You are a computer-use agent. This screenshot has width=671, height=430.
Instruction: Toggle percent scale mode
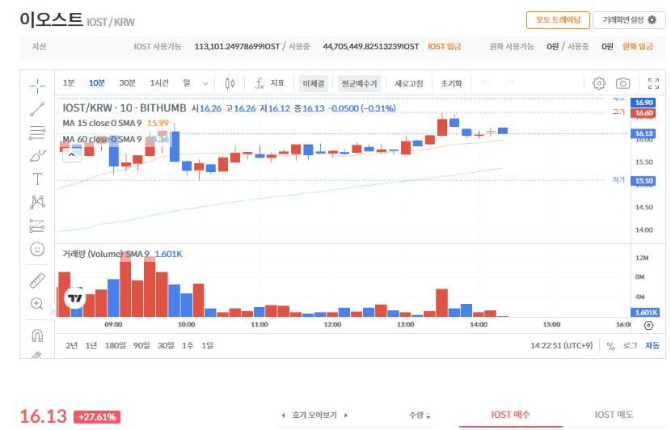click(610, 346)
